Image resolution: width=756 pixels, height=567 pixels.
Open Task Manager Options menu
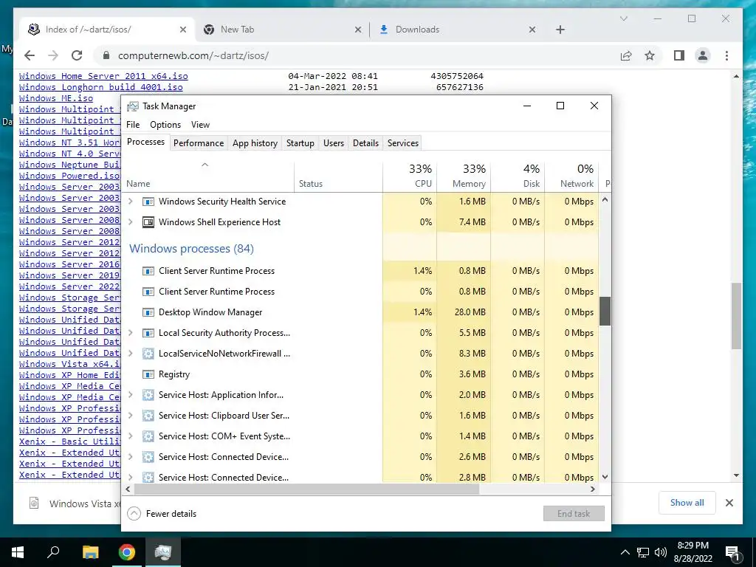(x=165, y=125)
